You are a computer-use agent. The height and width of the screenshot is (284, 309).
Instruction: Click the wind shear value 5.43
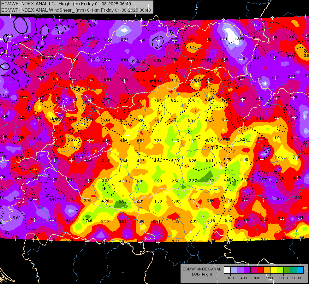coord(228,200)
